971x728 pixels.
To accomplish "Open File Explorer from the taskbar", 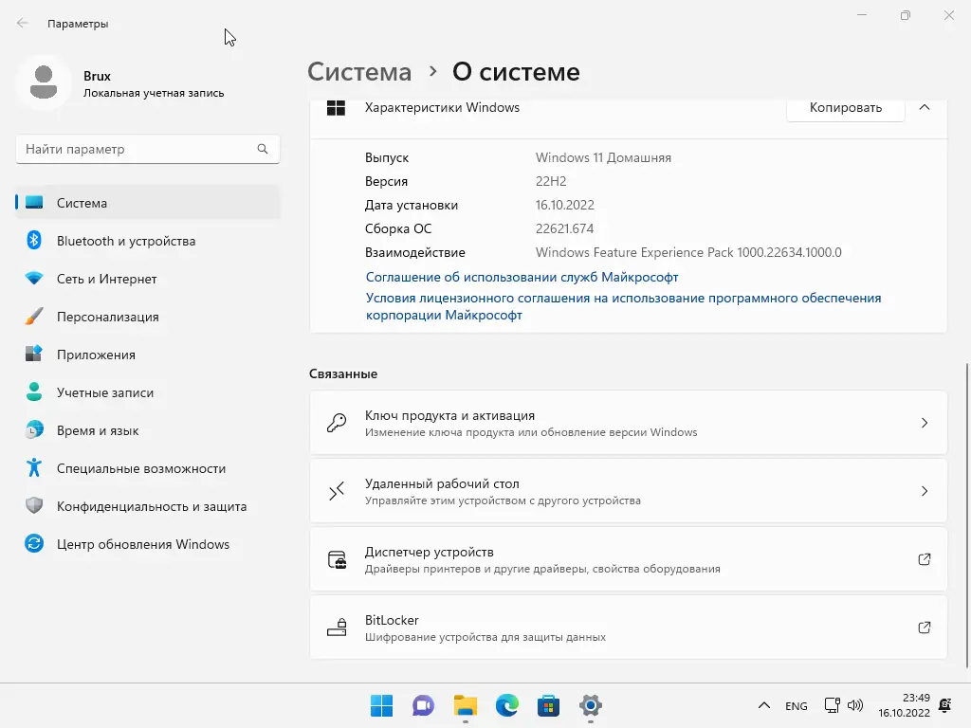I will (x=465, y=705).
